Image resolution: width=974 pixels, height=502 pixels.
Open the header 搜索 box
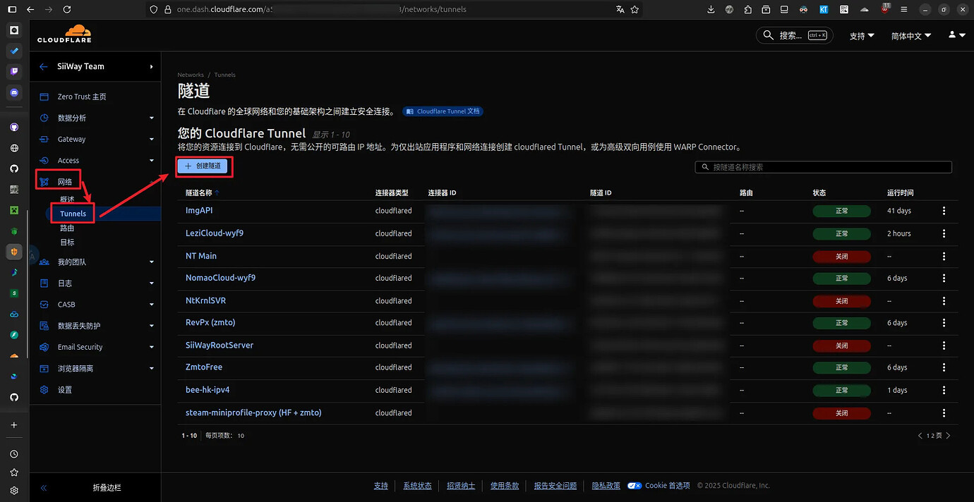pos(795,35)
